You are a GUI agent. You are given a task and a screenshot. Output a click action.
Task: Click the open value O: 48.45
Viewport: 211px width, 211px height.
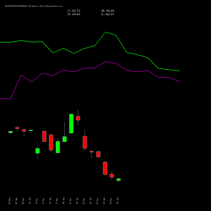(74, 14)
